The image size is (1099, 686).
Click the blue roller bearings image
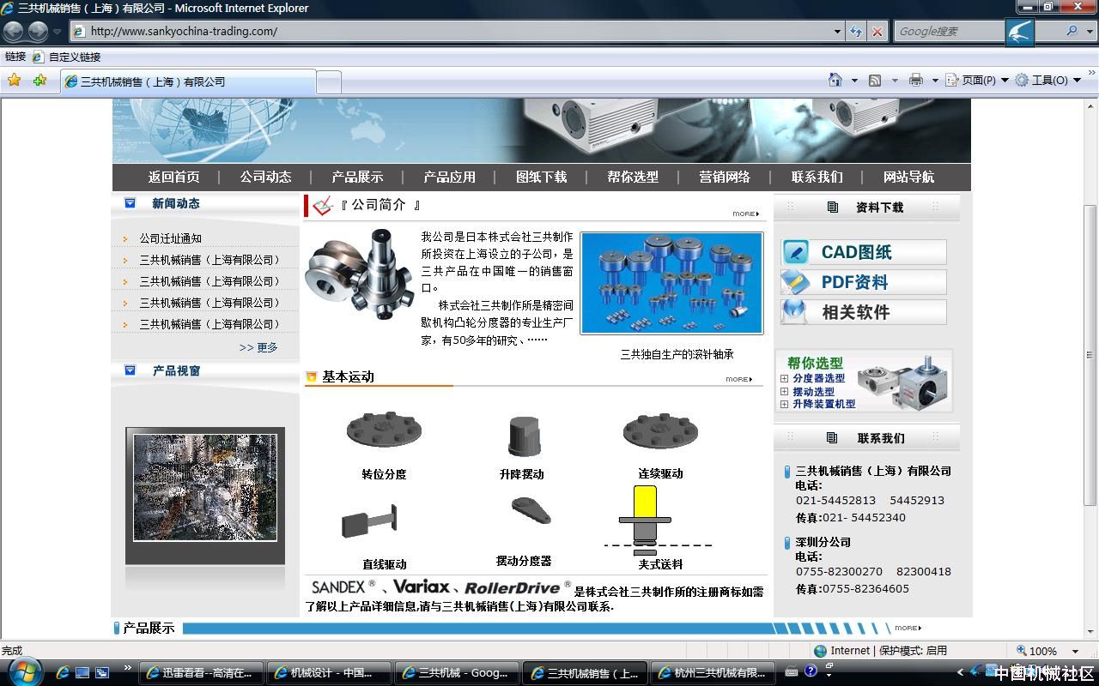click(671, 283)
